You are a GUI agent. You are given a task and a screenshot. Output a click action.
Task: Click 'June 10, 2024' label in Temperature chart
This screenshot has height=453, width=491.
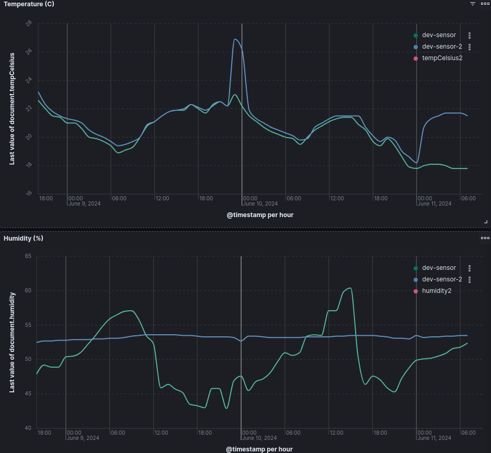260,203
